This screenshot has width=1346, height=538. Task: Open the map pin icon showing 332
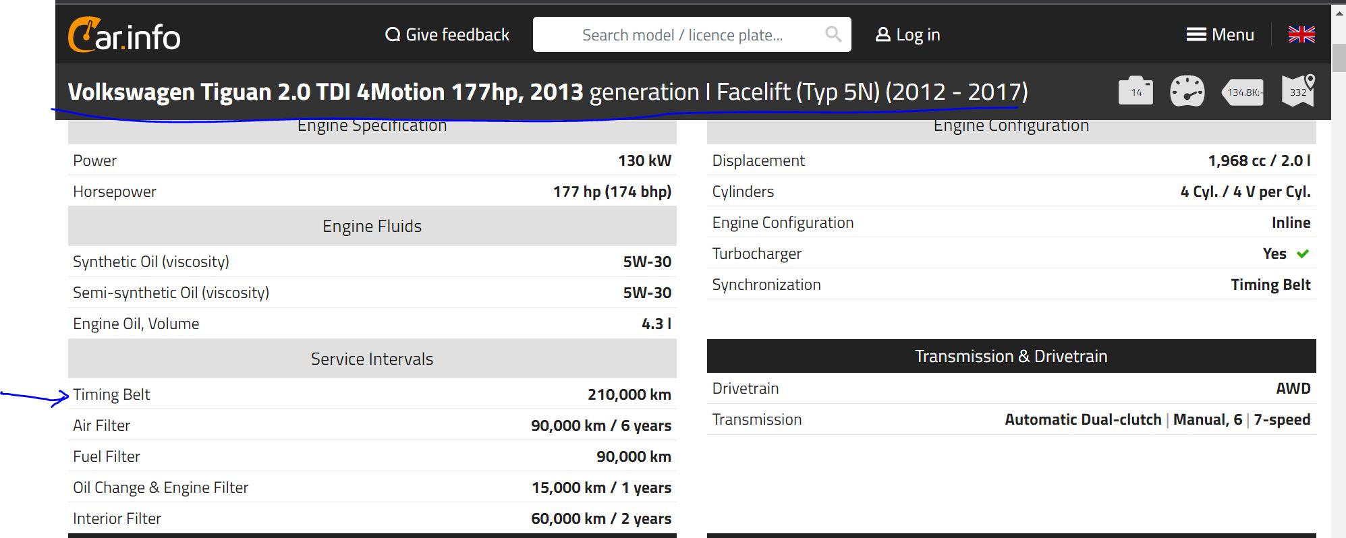[1298, 91]
